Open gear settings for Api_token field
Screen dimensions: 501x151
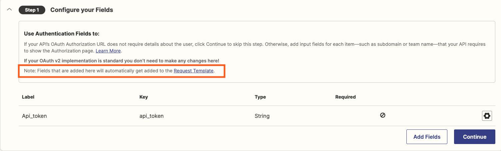tap(487, 115)
